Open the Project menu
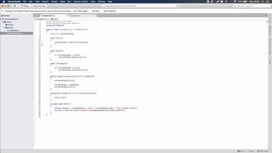Screen dimensions: 272x153 [54, 2]
